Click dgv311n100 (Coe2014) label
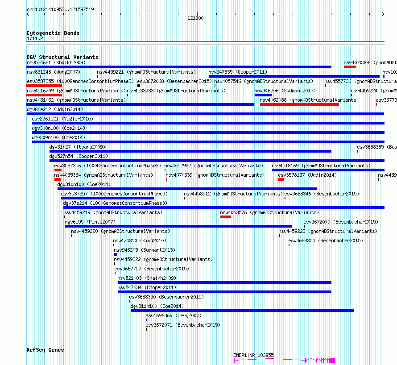The image size is (397, 365). [x=157, y=306]
